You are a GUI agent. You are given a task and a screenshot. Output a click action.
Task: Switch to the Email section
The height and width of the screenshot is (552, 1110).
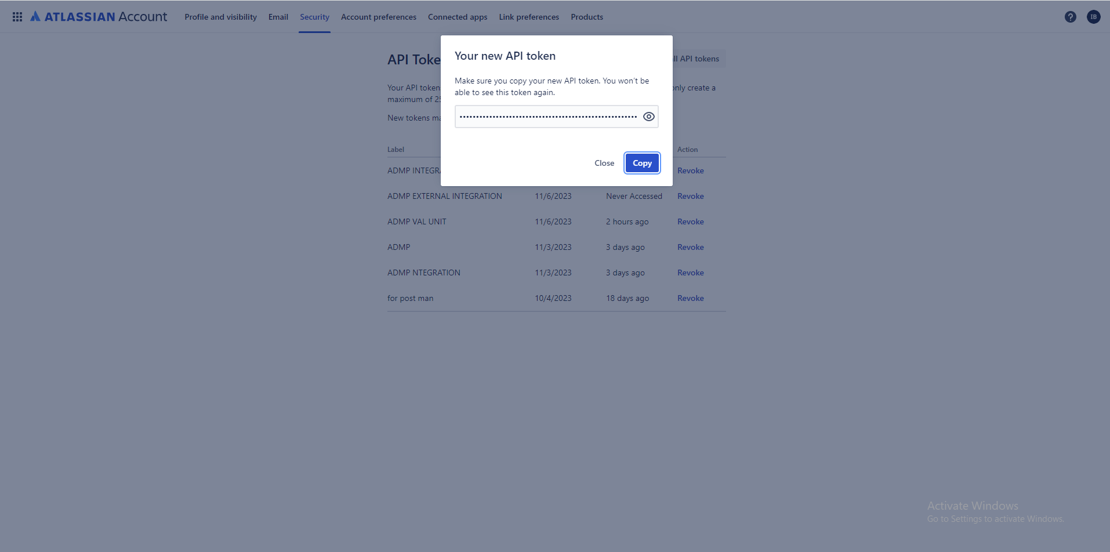(x=278, y=16)
